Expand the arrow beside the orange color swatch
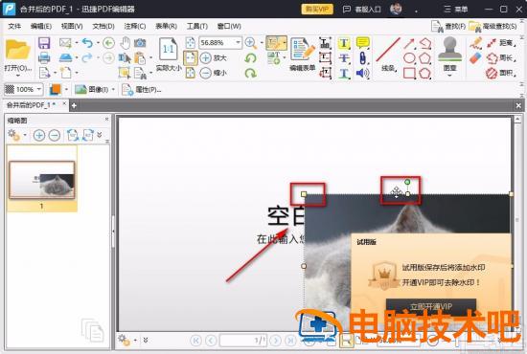This screenshot has width=527, height=354. [x=66, y=89]
